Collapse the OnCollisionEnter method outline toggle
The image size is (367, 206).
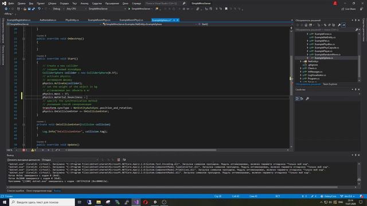click(x=24, y=125)
